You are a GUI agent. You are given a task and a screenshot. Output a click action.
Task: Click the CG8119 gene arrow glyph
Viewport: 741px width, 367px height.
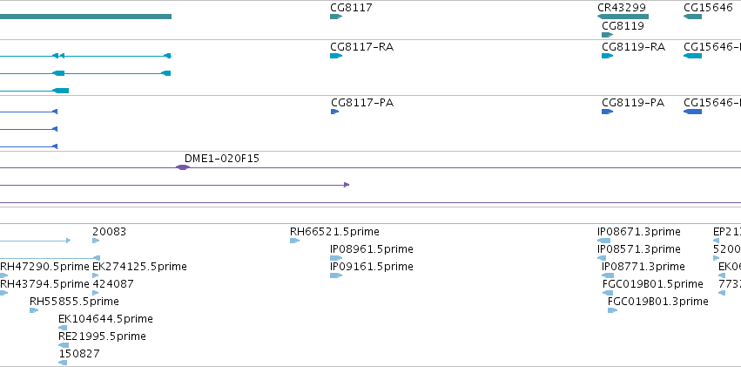tap(607, 35)
